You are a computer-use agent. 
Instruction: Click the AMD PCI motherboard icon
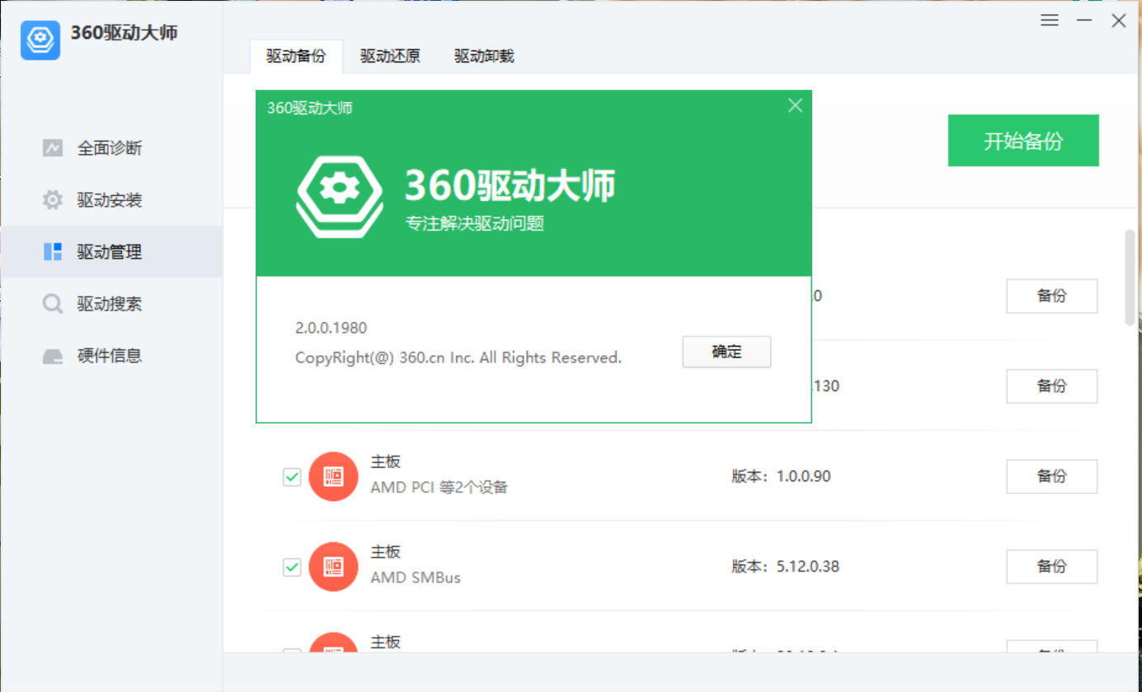pyautogui.click(x=333, y=476)
